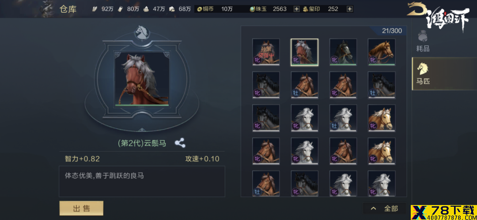
Task: Select the first white horse in third row
Action: coord(304,118)
